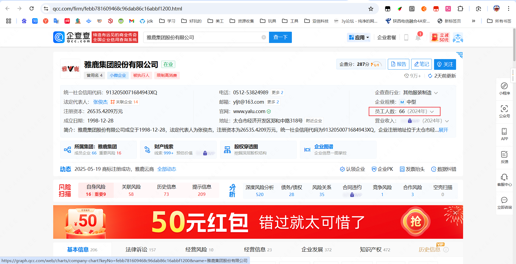Clear the search box with X icon

point(264,37)
